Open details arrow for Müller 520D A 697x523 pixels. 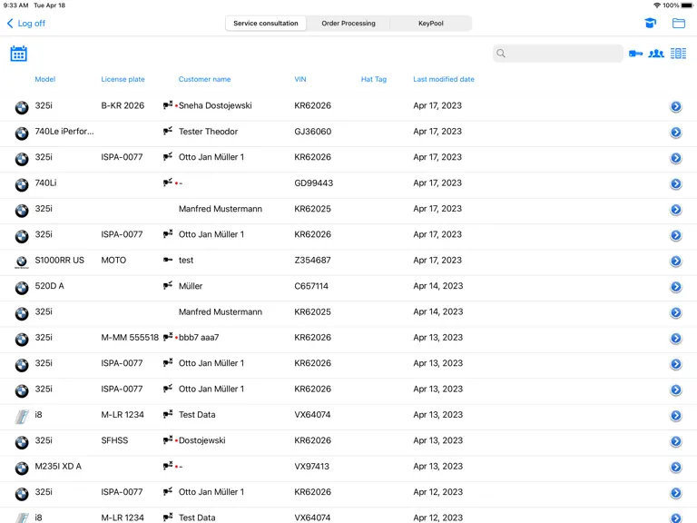675,287
